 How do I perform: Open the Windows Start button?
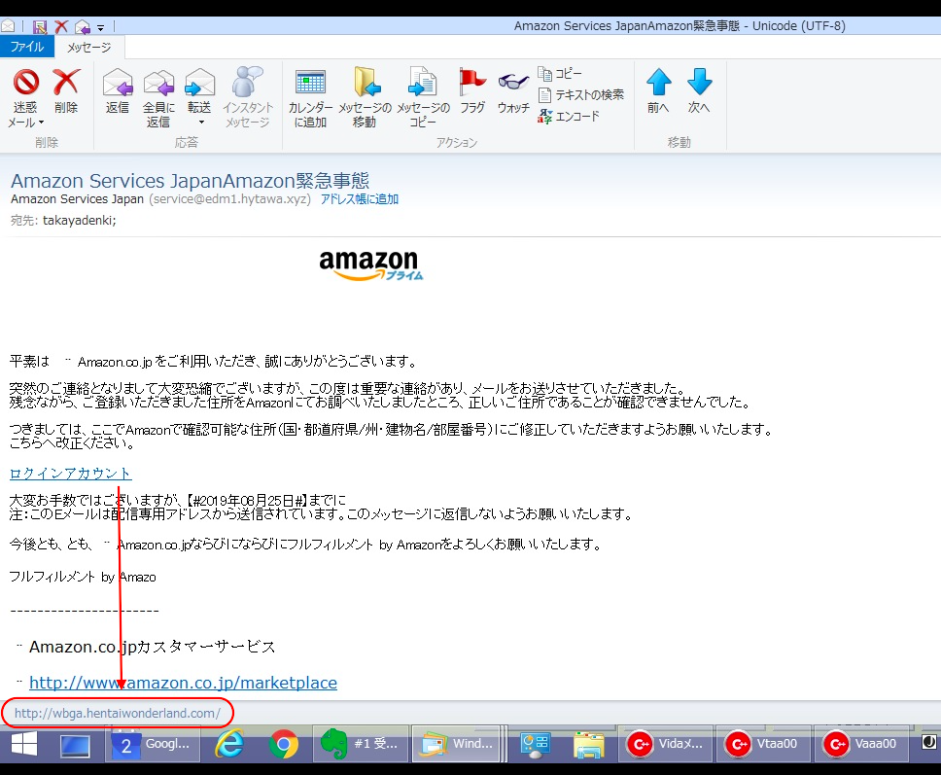(24, 745)
